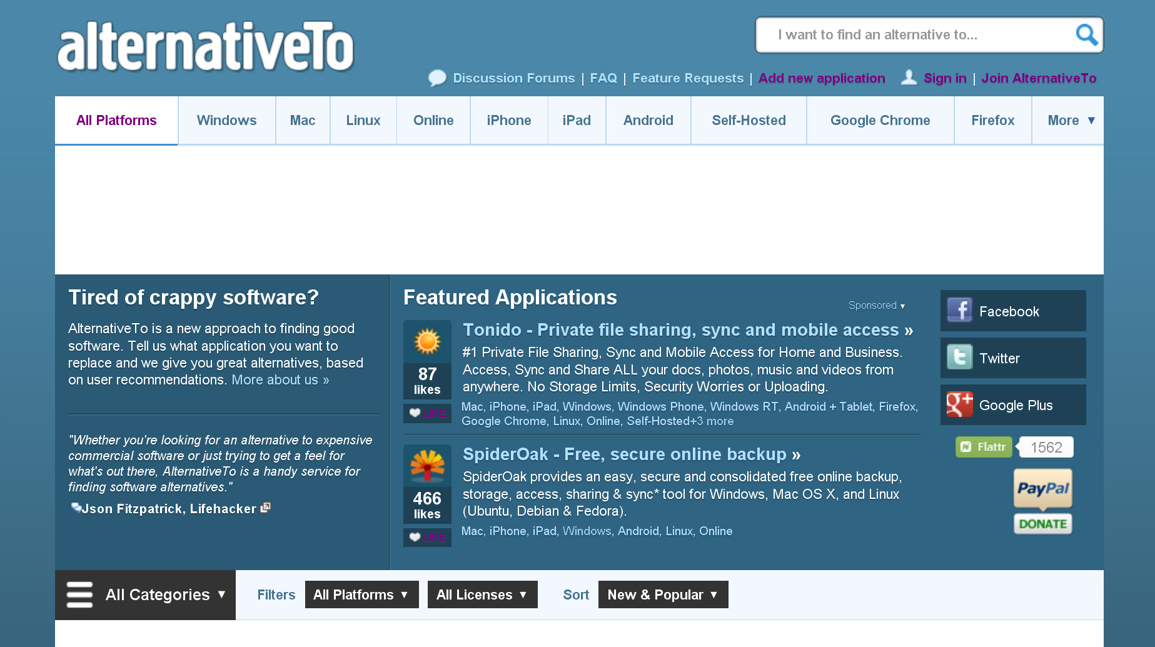Click the 466 likes count for SpiderOak
Image resolution: width=1155 pixels, height=647 pixels.
pyautogui.click(x=427, y=505)
